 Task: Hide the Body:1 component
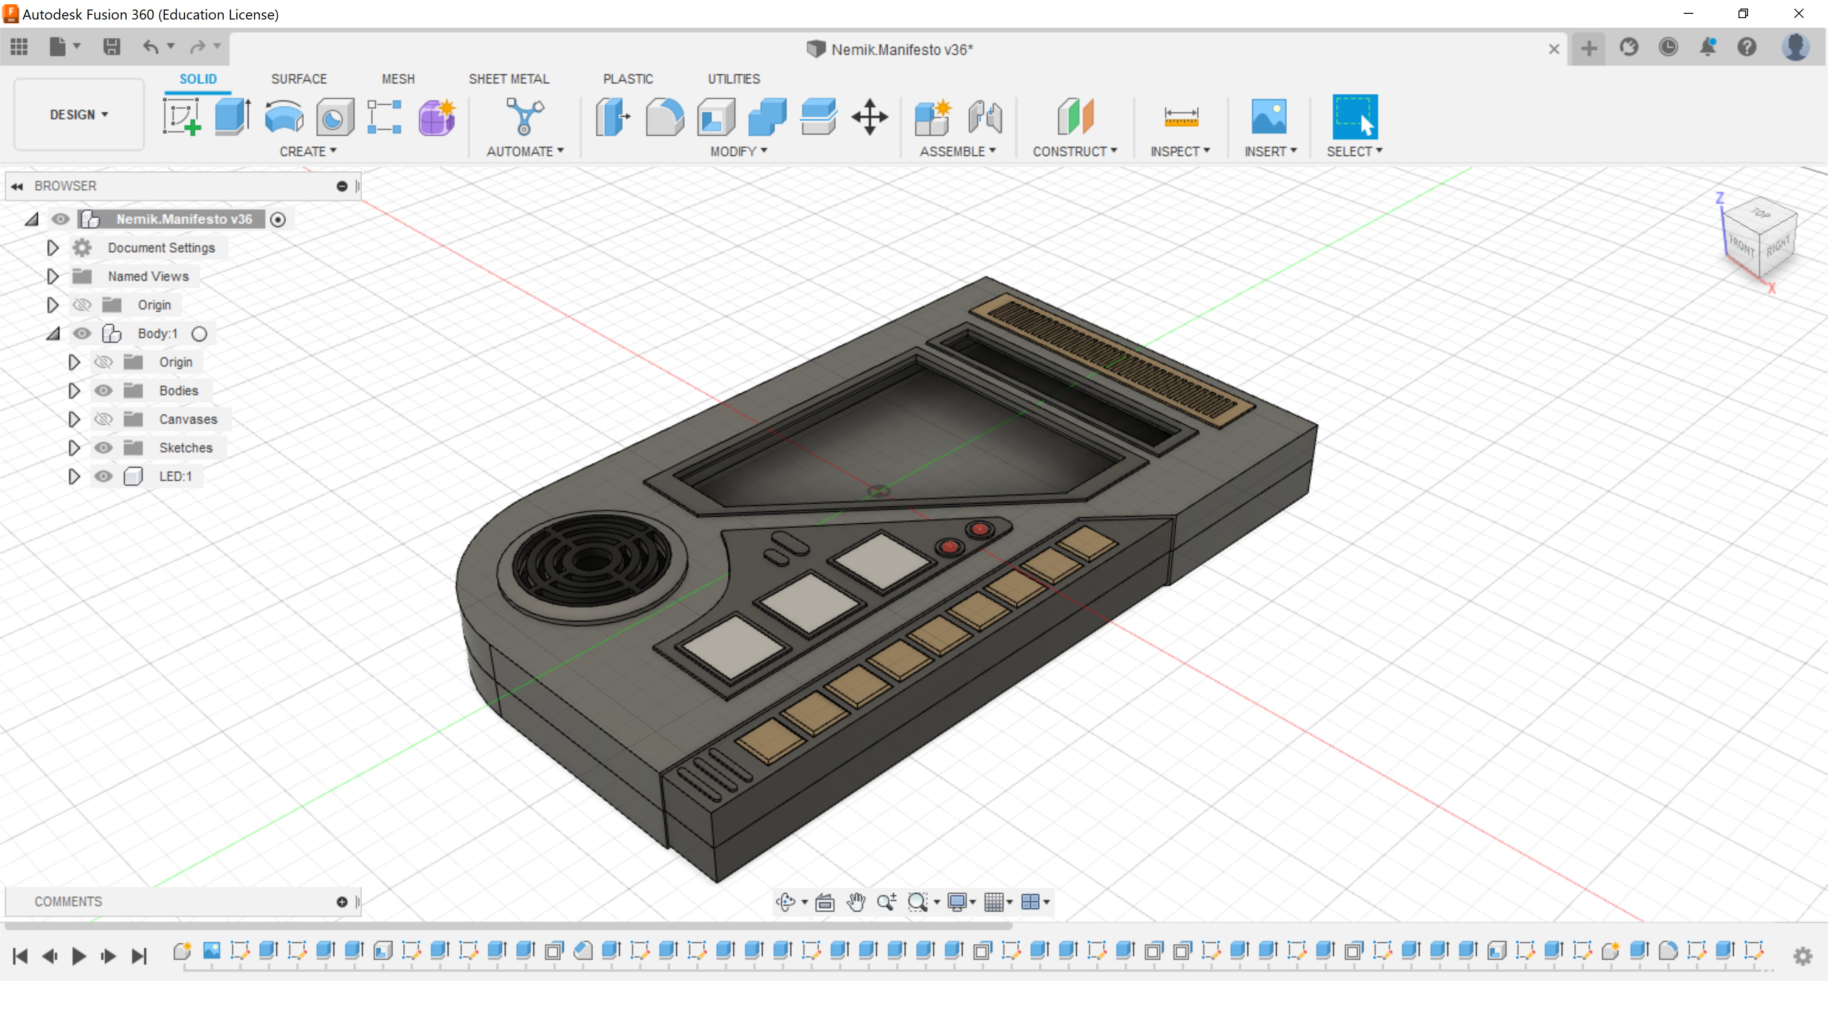point(81,334)
